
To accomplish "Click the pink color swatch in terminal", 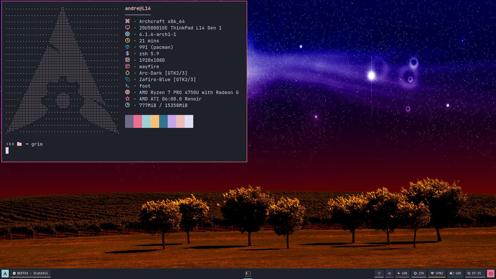I will point(138,121).
